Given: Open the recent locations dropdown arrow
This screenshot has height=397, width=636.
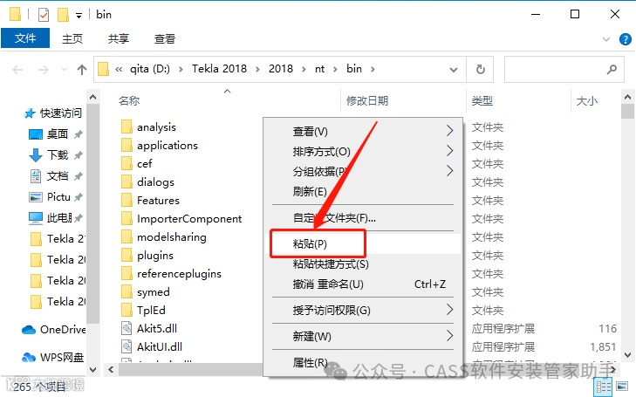Looking at the screenshot, I should click(x=64, y=69).
